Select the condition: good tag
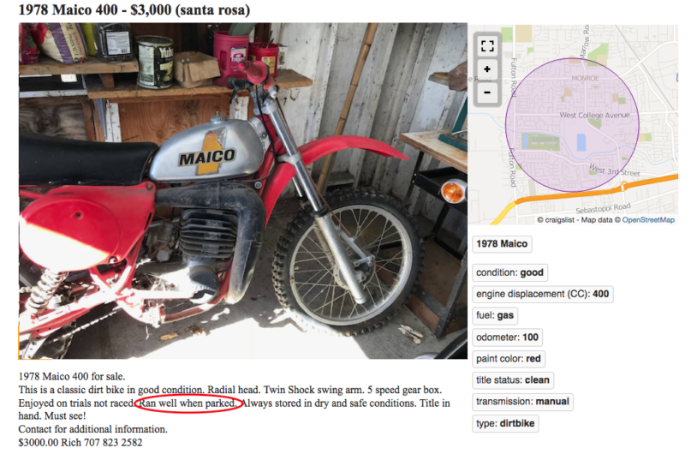The height and width of the screenshot is (454, 697). click(509, 272)
